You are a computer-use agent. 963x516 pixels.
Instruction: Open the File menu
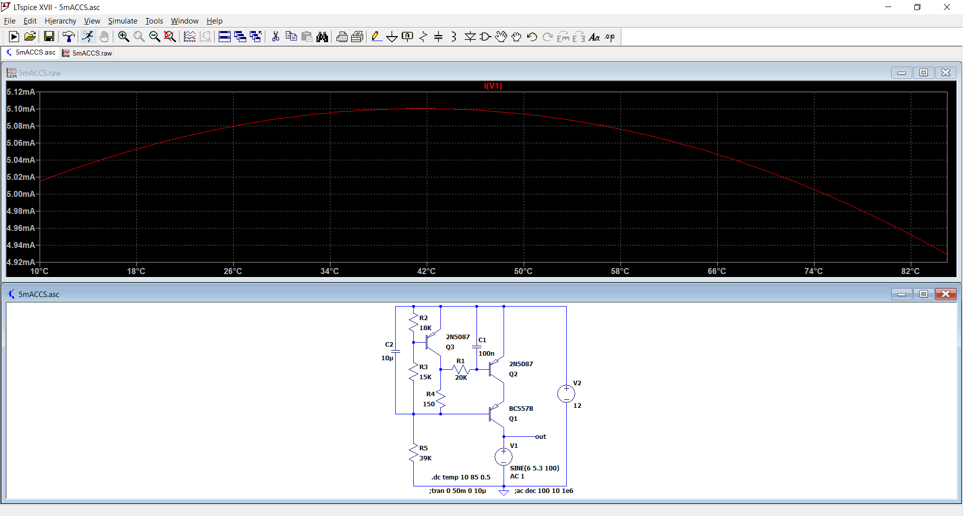(10, 21)
